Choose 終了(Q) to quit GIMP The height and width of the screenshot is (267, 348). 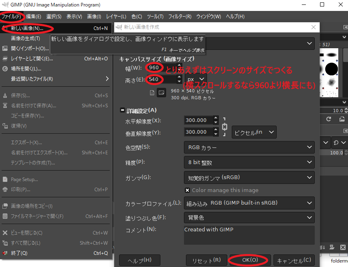coord(56,253)
